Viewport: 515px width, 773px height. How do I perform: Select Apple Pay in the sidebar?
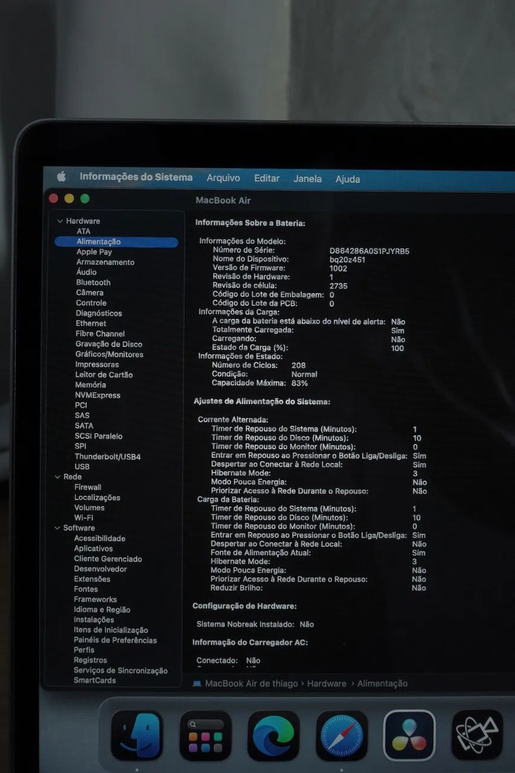click(94, 252)
